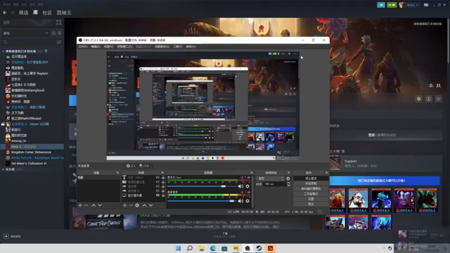Viewport: 450px width, 253px height.
Task: Click the ready-to-play filter icon in Steam sidebar
Action: click(60, 33)
